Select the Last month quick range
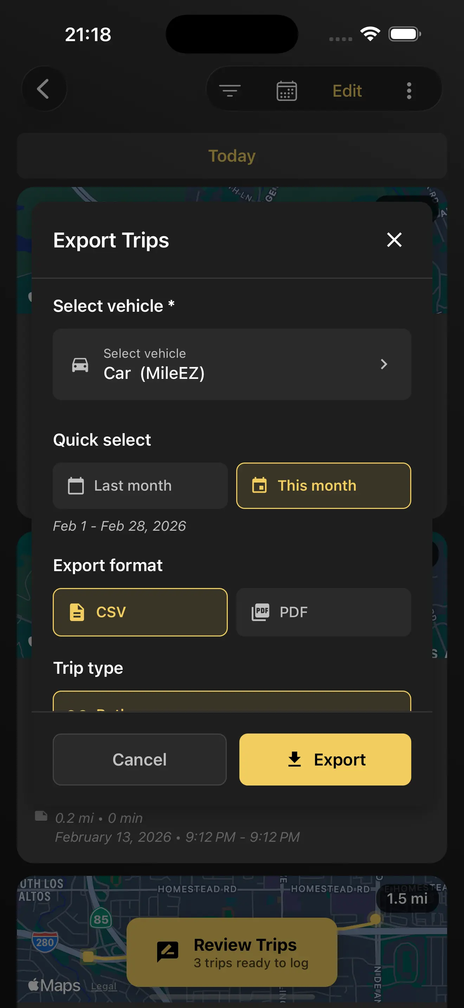This screenshot has width=464, height=1008. pyautogui.click(x=140, y=486)
